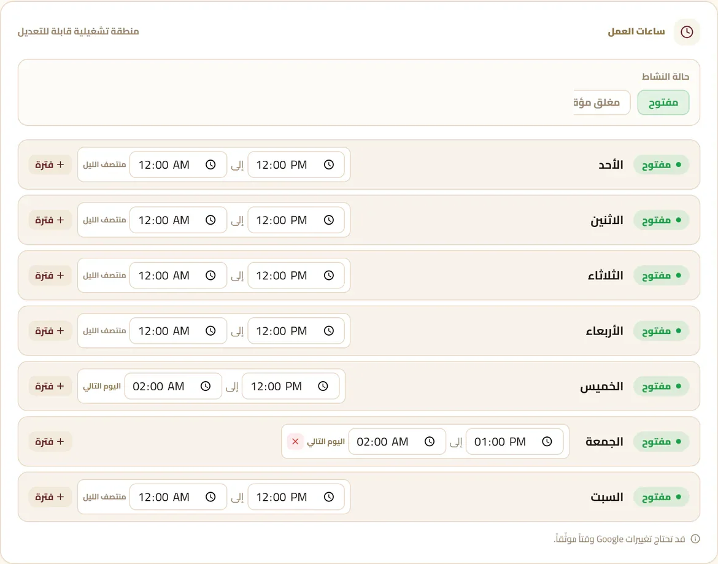
Task: Open clock picker on الأربعاء 12:00 PM field
Action: pos(329,331)
